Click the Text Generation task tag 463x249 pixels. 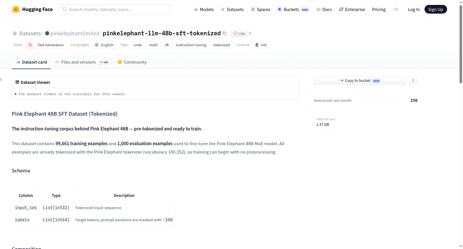[46, 45]
